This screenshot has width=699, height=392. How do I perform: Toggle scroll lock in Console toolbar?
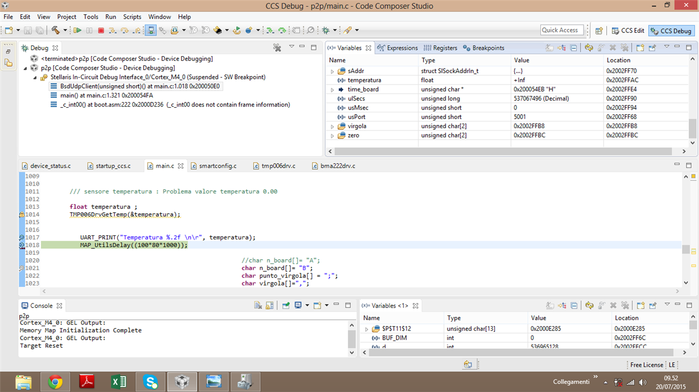[x=270, y=305]
